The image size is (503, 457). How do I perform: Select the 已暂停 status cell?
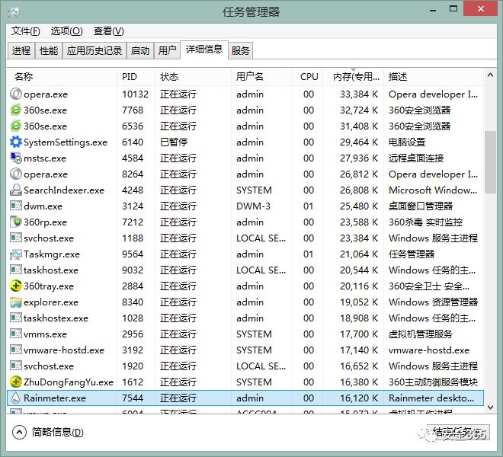[x=174, y=142]
